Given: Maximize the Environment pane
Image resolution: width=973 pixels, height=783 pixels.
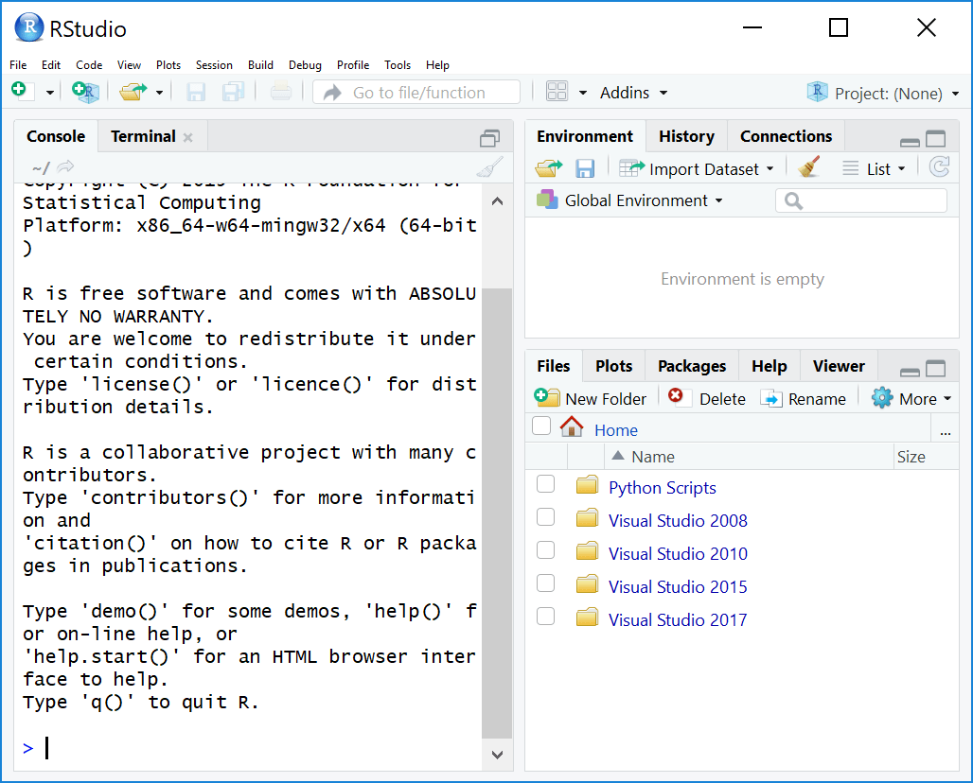Looking at the screenshot, I should [x=936, y=138].
